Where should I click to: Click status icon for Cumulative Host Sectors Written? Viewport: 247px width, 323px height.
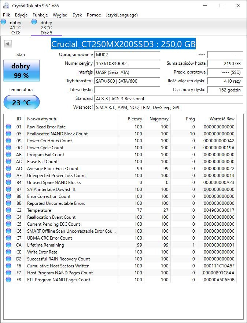[8, 266]
